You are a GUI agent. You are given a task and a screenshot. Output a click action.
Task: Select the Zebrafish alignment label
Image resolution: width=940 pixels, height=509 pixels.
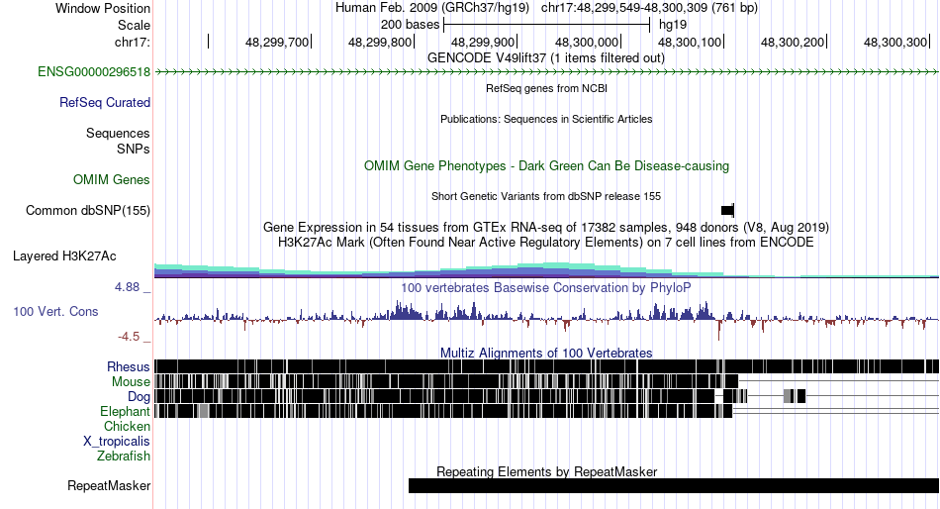point(124,457)
